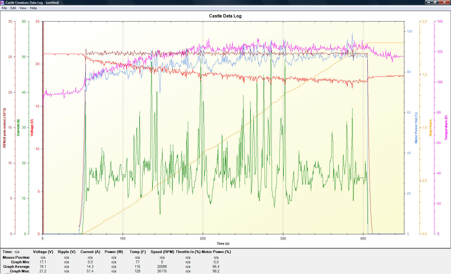
Task: Close the Castle Creations Data Log window
Action: pyautogui.click(x=444, y=2)
